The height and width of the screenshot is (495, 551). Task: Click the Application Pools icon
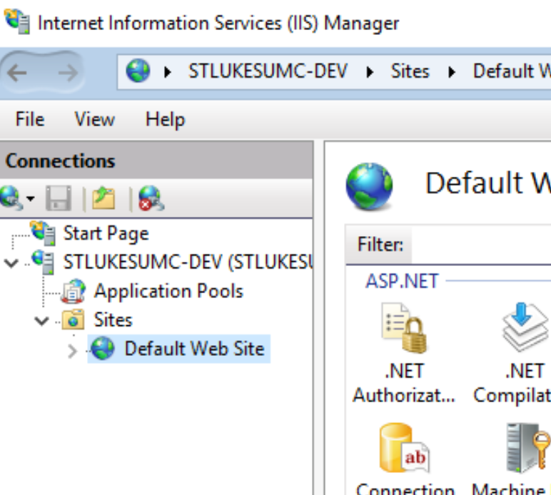(73, 291)
